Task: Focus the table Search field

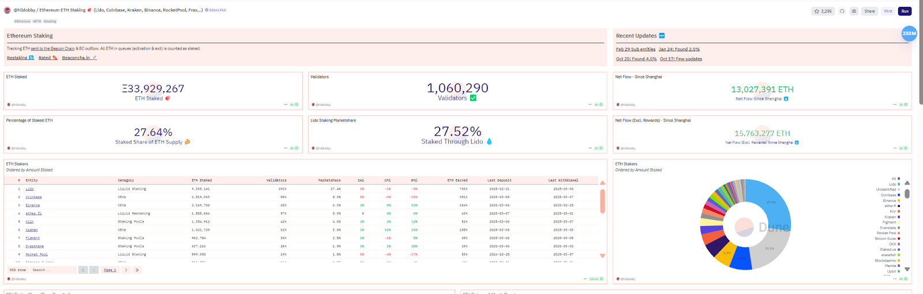Action: pos(53,270)
